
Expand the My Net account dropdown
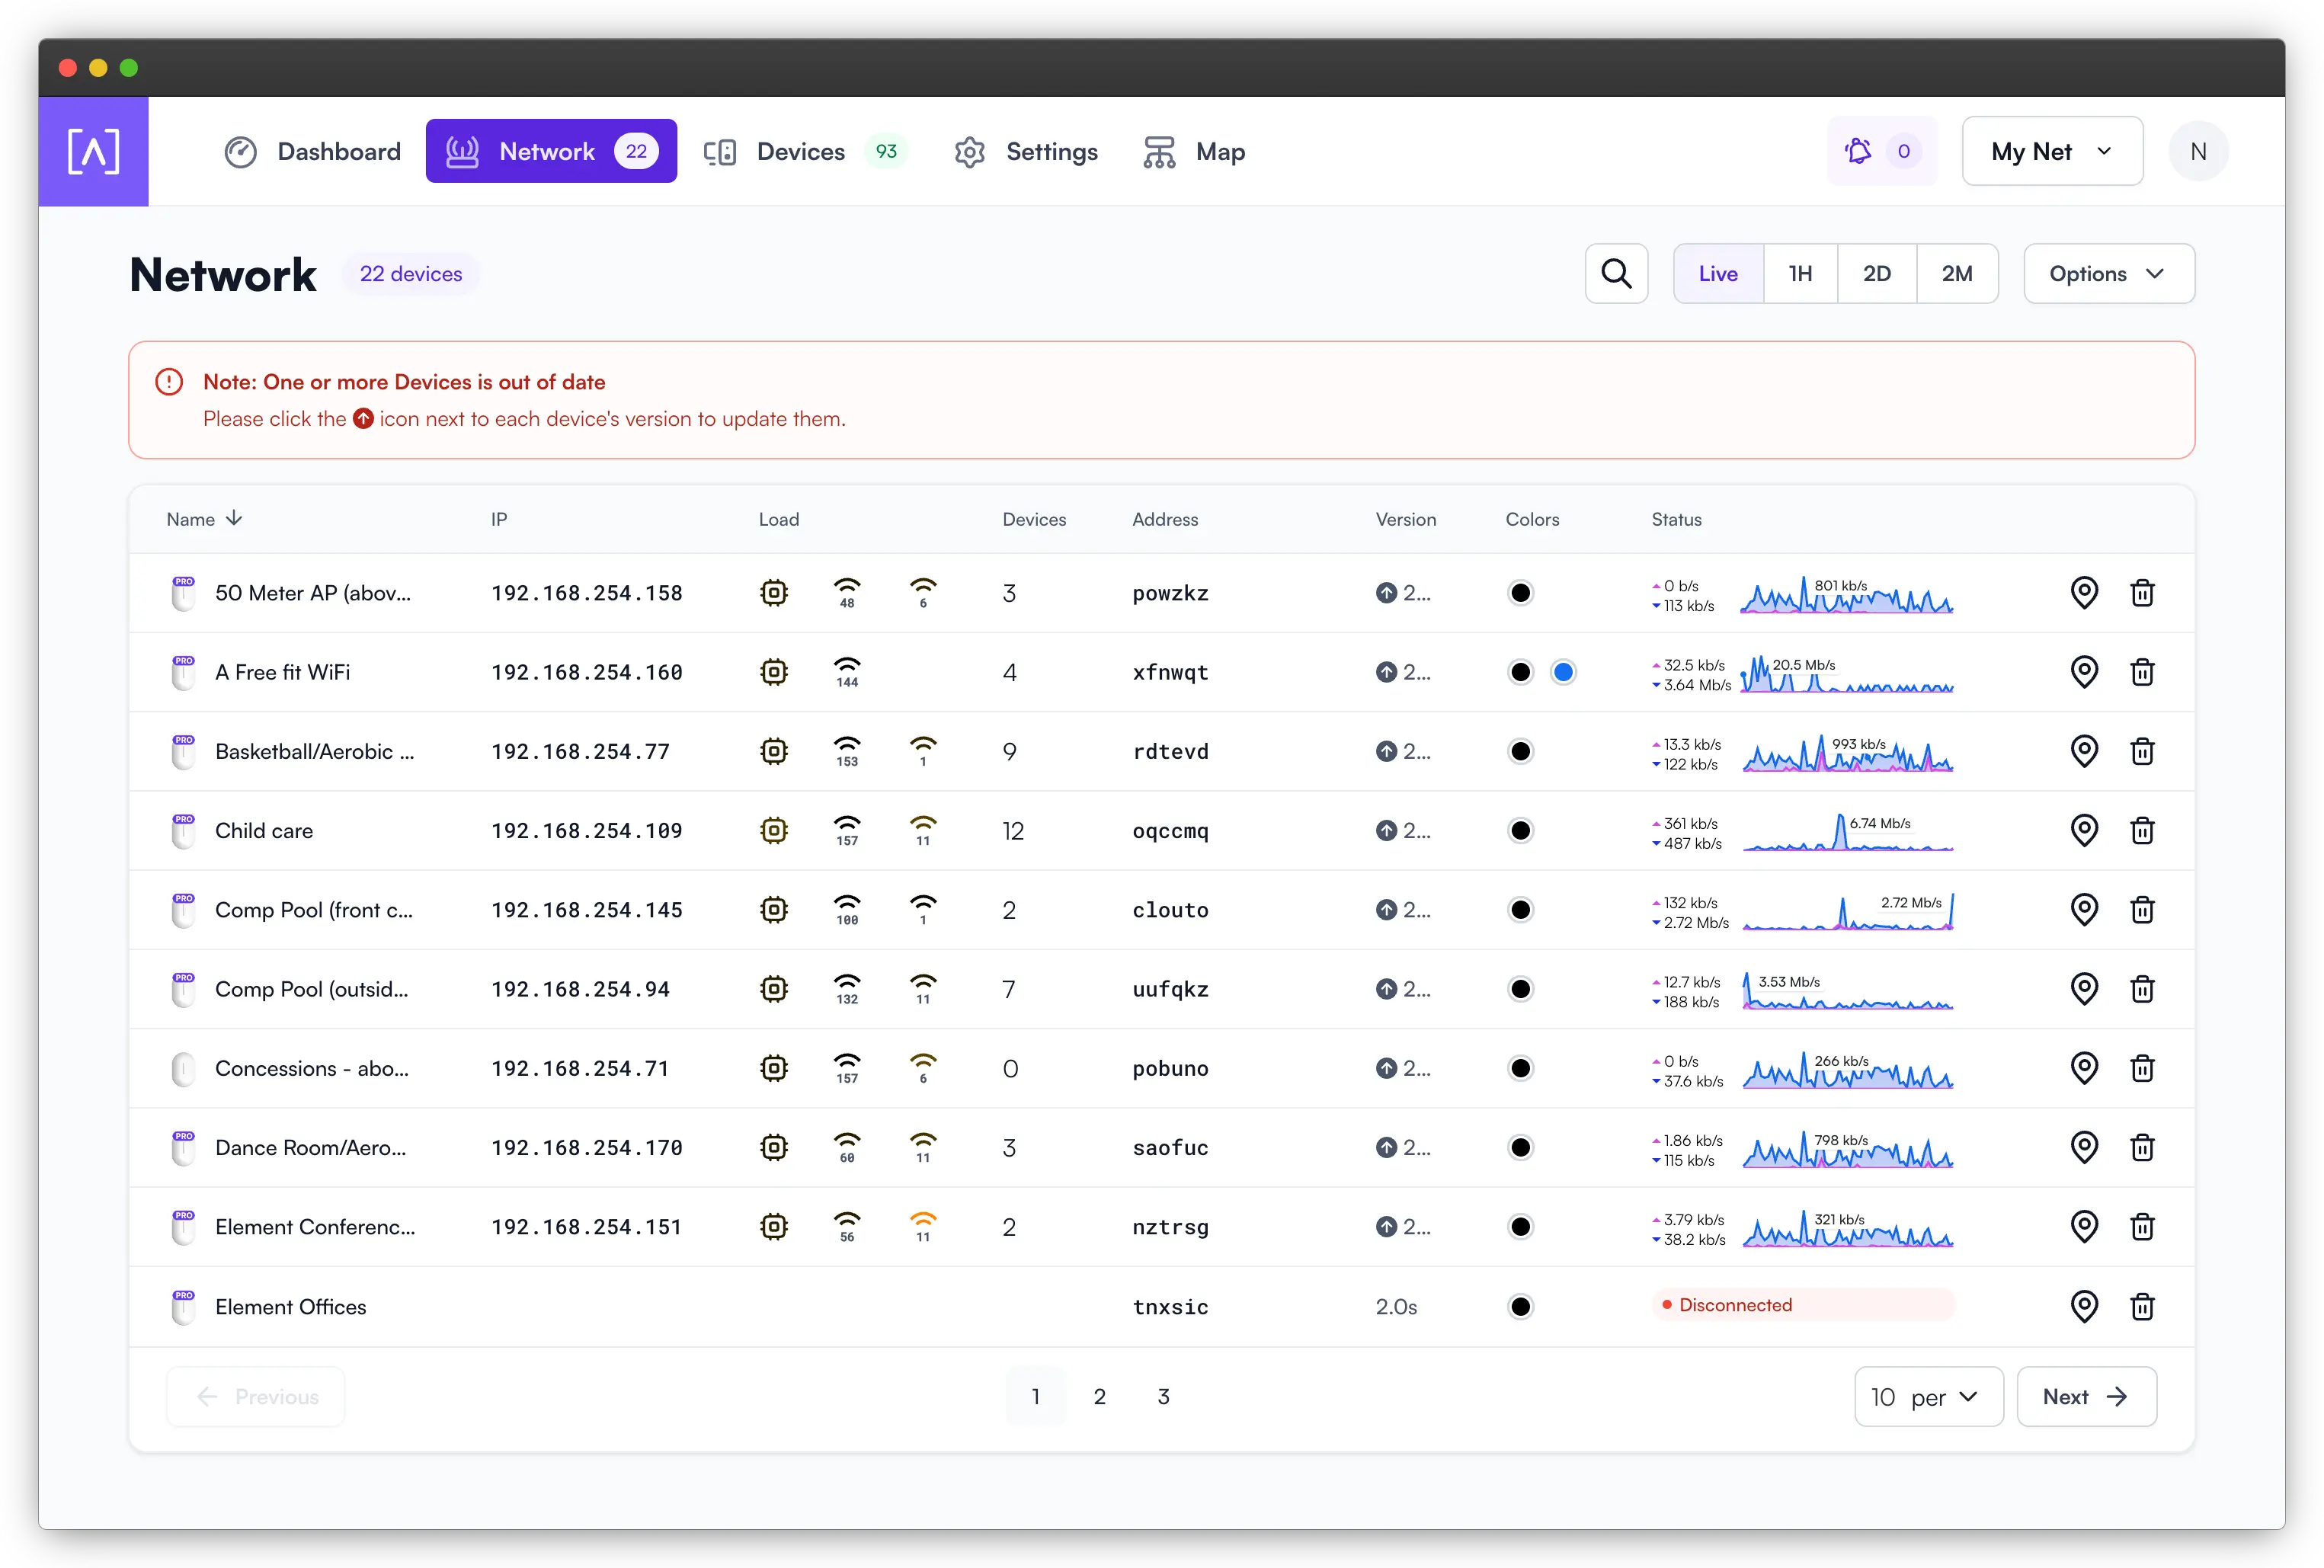point(2051,151)
